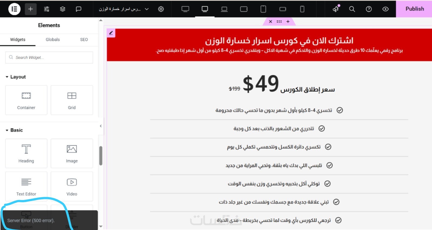Toggle preview changes eye icon
432x230 pixels.
(x=386, y=9)
